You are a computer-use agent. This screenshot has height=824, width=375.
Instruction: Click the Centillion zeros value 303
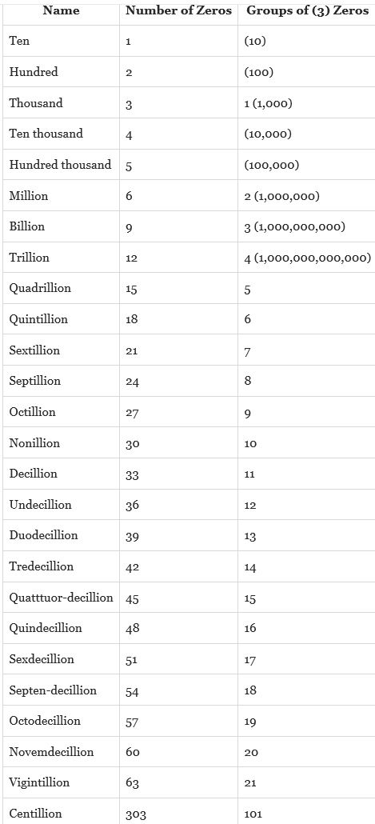136,814
